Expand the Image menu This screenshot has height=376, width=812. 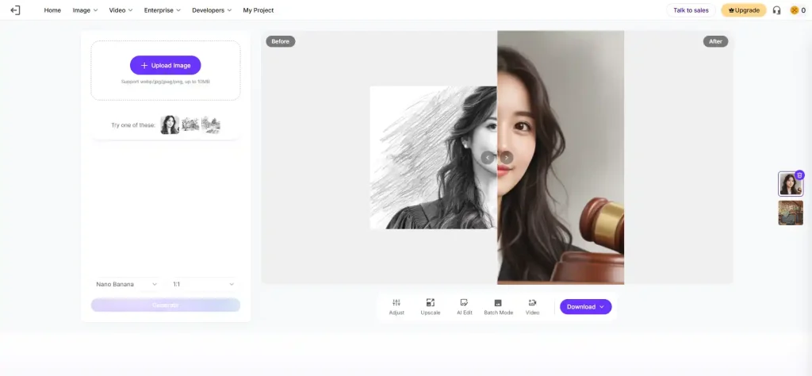coord(85,10)
